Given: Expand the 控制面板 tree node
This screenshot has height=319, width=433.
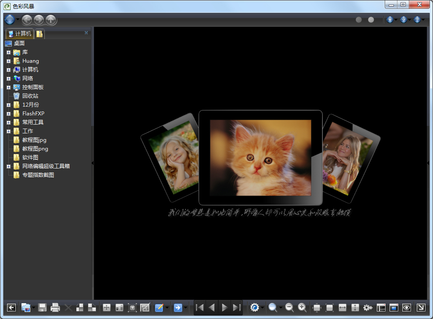Looking at the screenshot, I should click(x=8, y=87).
